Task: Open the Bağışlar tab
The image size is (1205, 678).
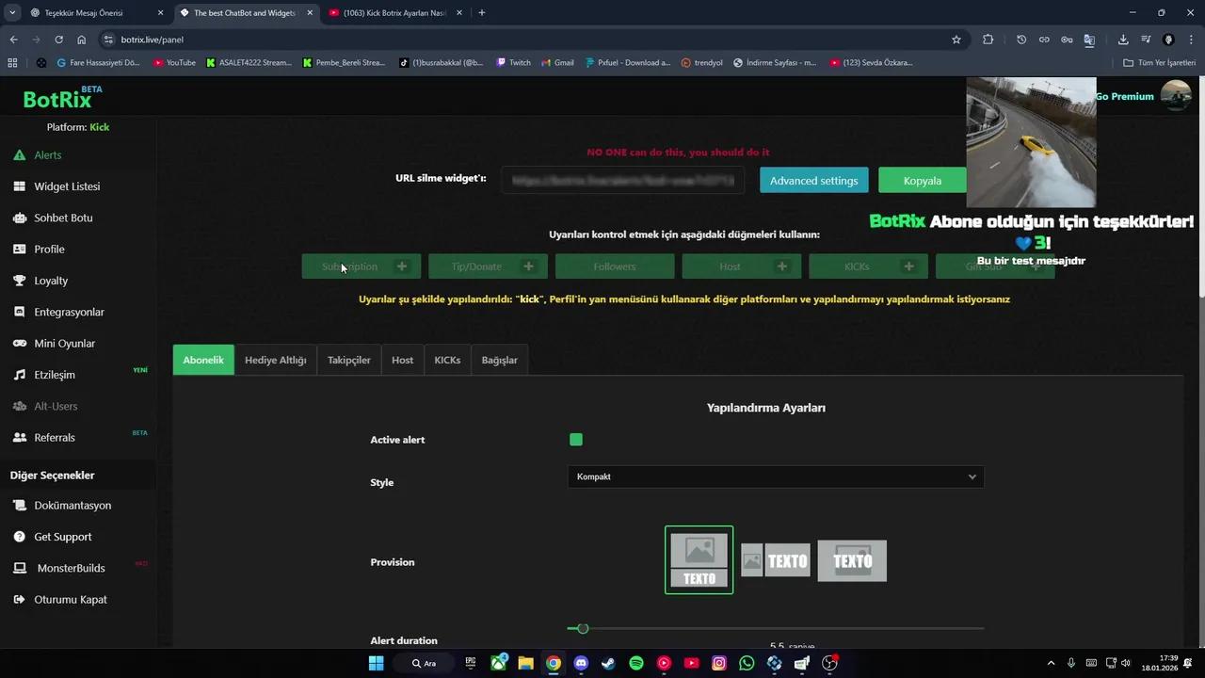Action: (499, 360)
